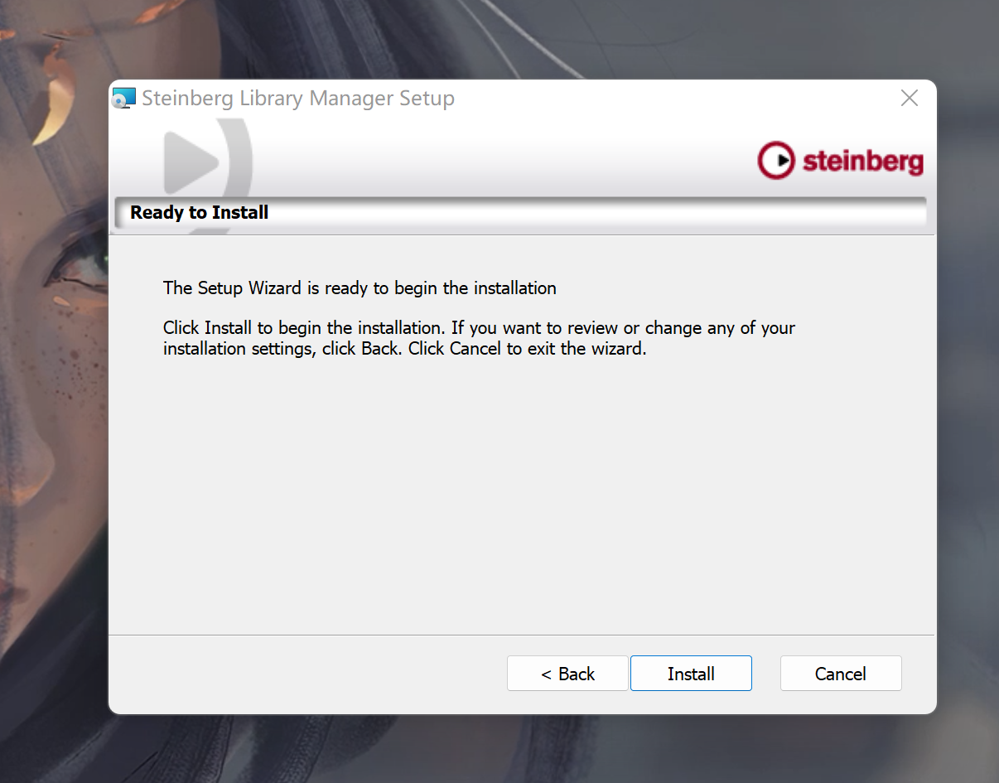The height and width of the screenshot is (783, 999).
Task: Click the installer disc icon in title bar
Action: (x=123, y=98)
